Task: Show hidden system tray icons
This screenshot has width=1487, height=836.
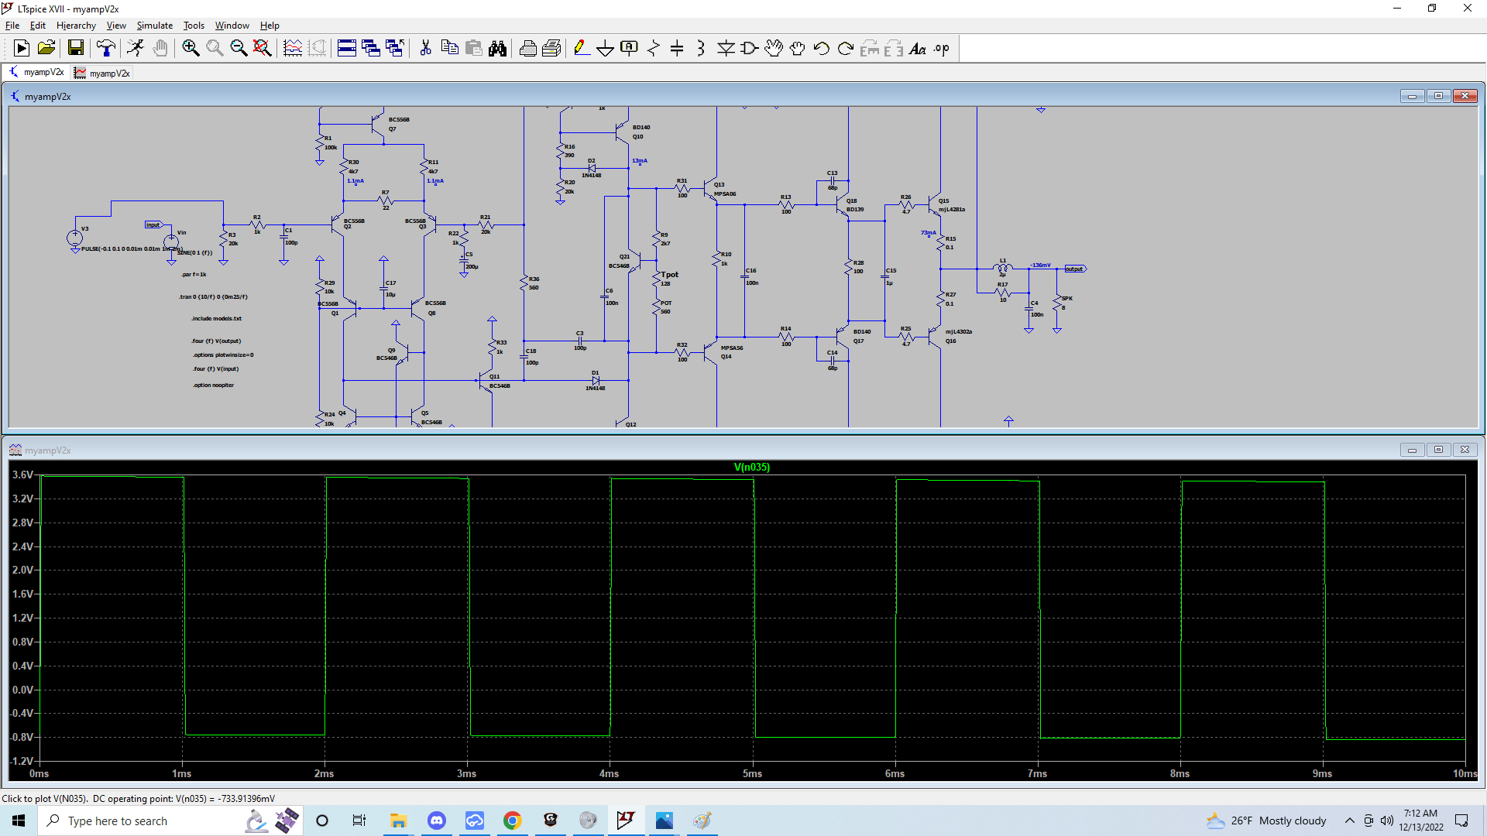Action: 1350,821
